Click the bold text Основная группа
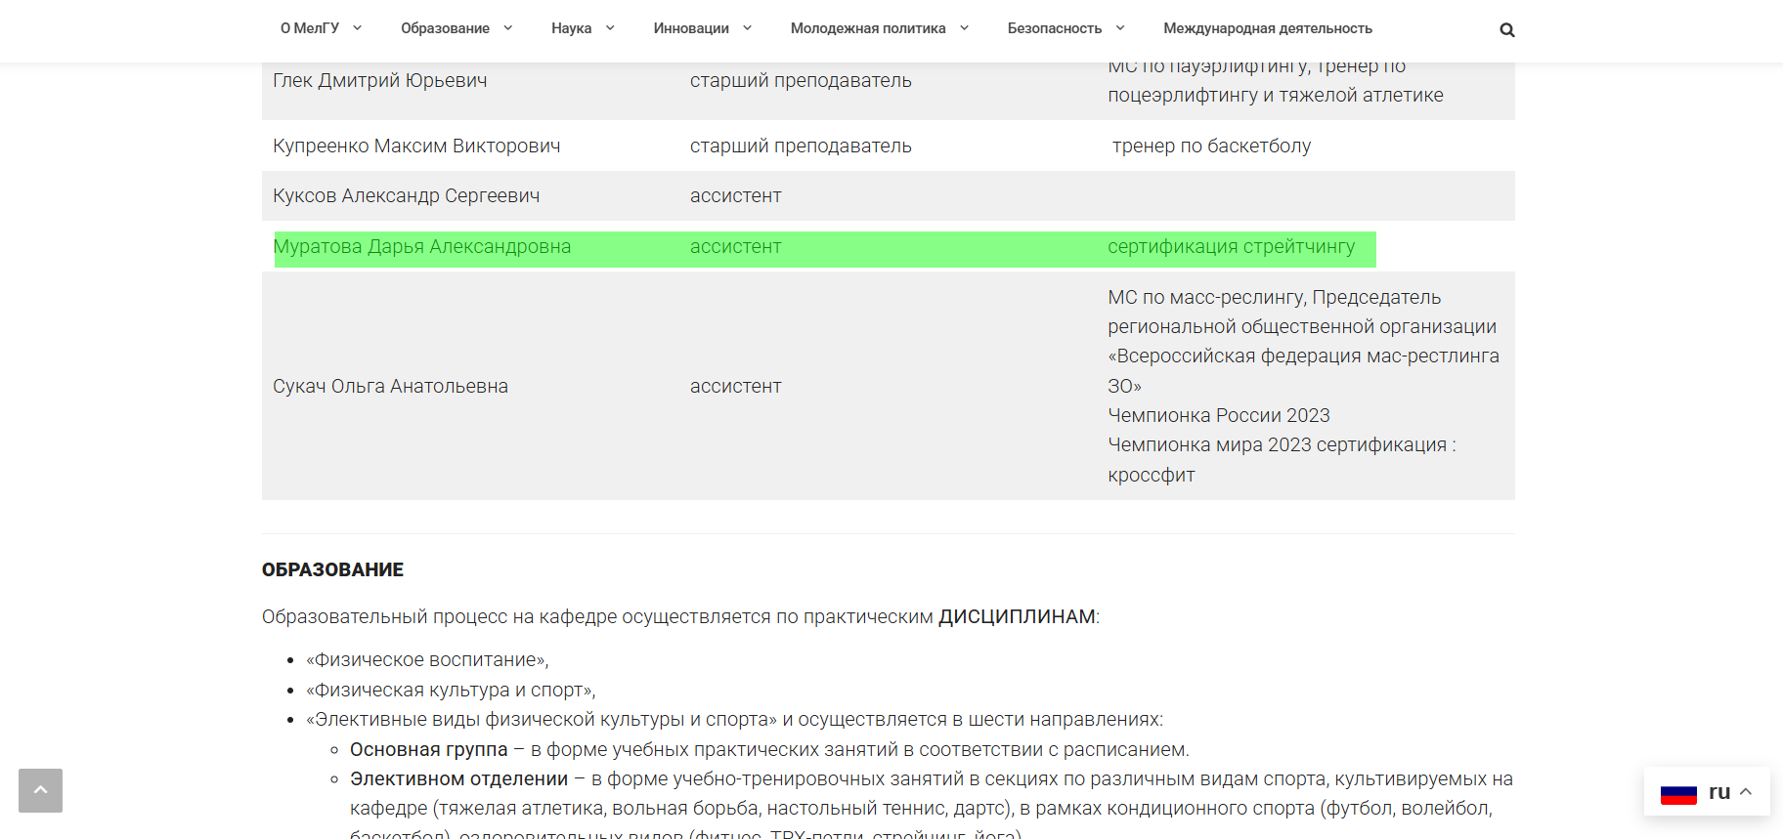The width and height of the screenshot is (1783, 839). 428,749
